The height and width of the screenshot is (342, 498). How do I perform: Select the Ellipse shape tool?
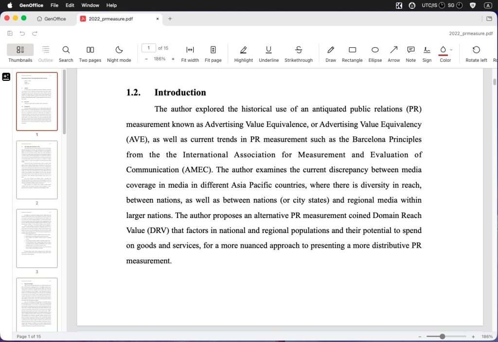click(375, 54)
